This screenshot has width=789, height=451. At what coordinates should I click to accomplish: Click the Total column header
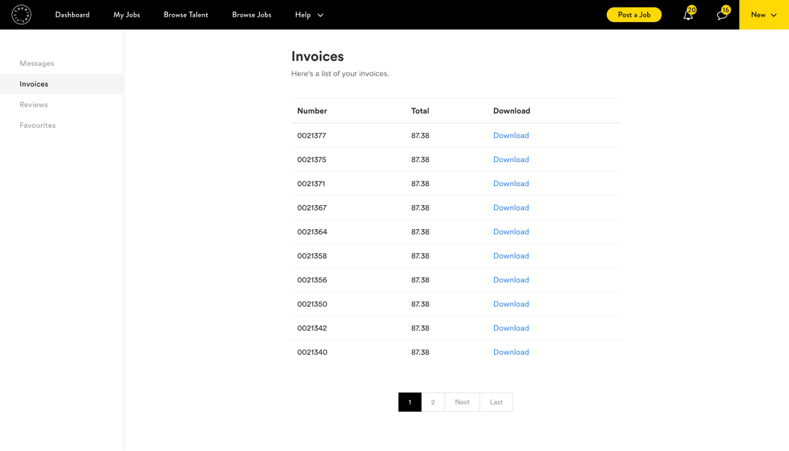[420, 111]
